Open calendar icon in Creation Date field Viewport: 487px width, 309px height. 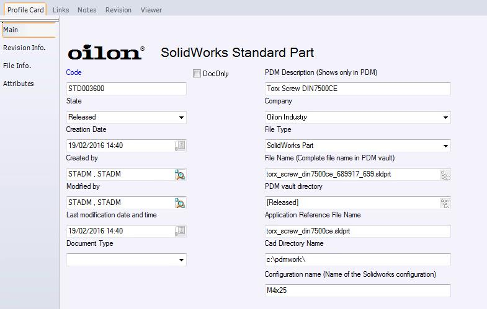[180, 146]
